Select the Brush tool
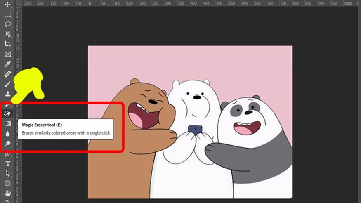 pyautogui.click(x=7, y=84)
